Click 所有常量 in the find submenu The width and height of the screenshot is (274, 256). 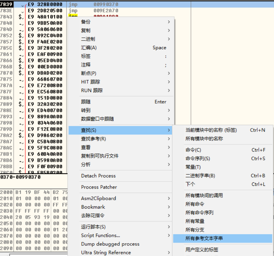[x=195, y=221]
